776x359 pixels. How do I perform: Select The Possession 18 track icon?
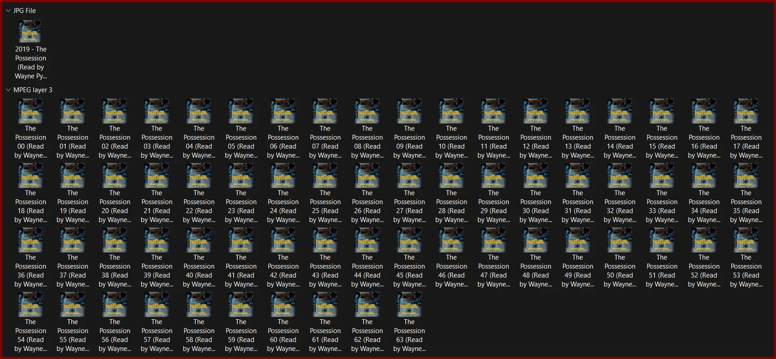tap(30, 175)
